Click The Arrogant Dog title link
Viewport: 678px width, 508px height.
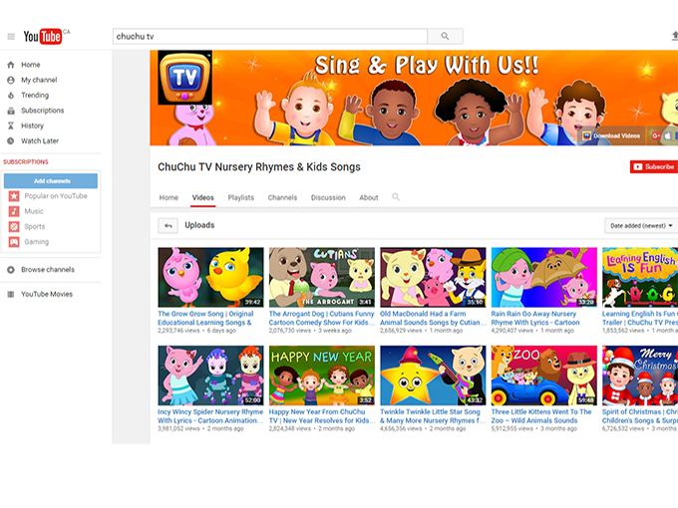click(322, 319)
